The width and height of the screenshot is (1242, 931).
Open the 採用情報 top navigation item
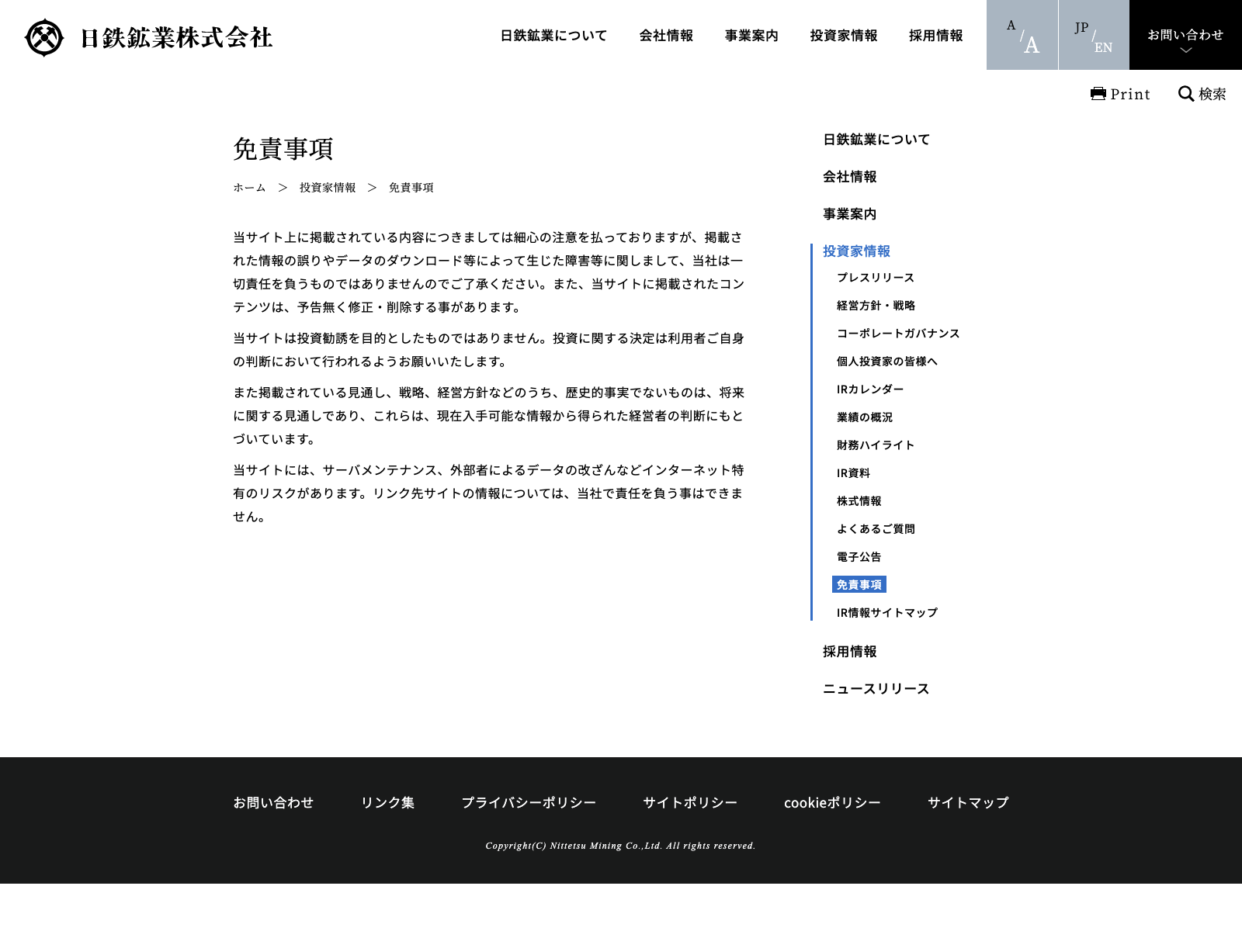click(935, 36)
